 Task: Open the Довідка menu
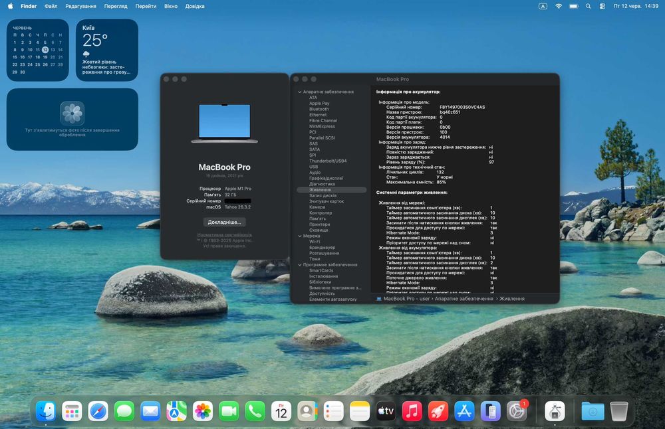195,6
